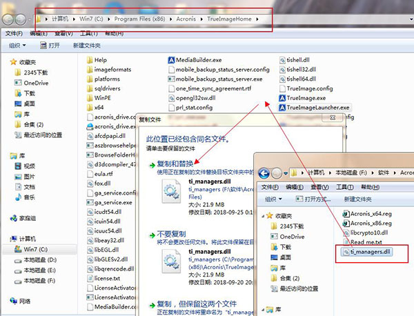Viewport: 414px width, 316px height.
Task: Select fox.dll file
Action: (x=99, y=184)
